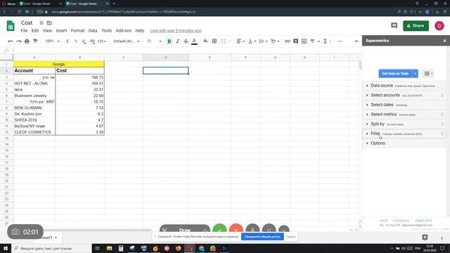This screenshot has width=450, height=253.
Task: Open the text color picker
Action: [x=194, y=41]
